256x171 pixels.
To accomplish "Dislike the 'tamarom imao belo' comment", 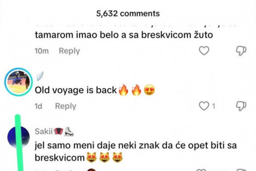I will click(241, 51).
